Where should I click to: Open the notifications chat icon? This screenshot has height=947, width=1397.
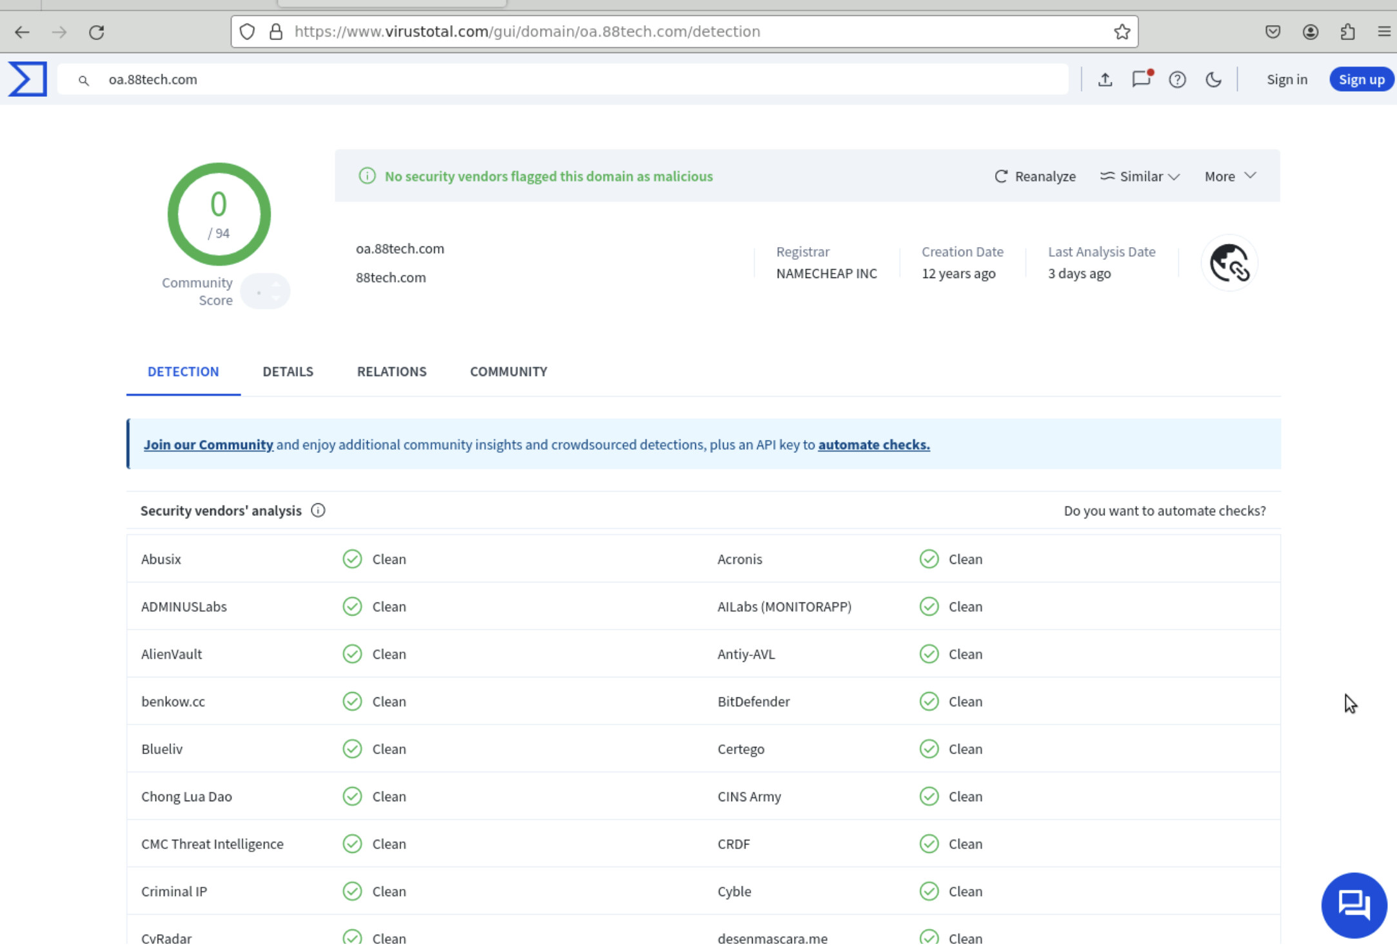[1141, 79]
